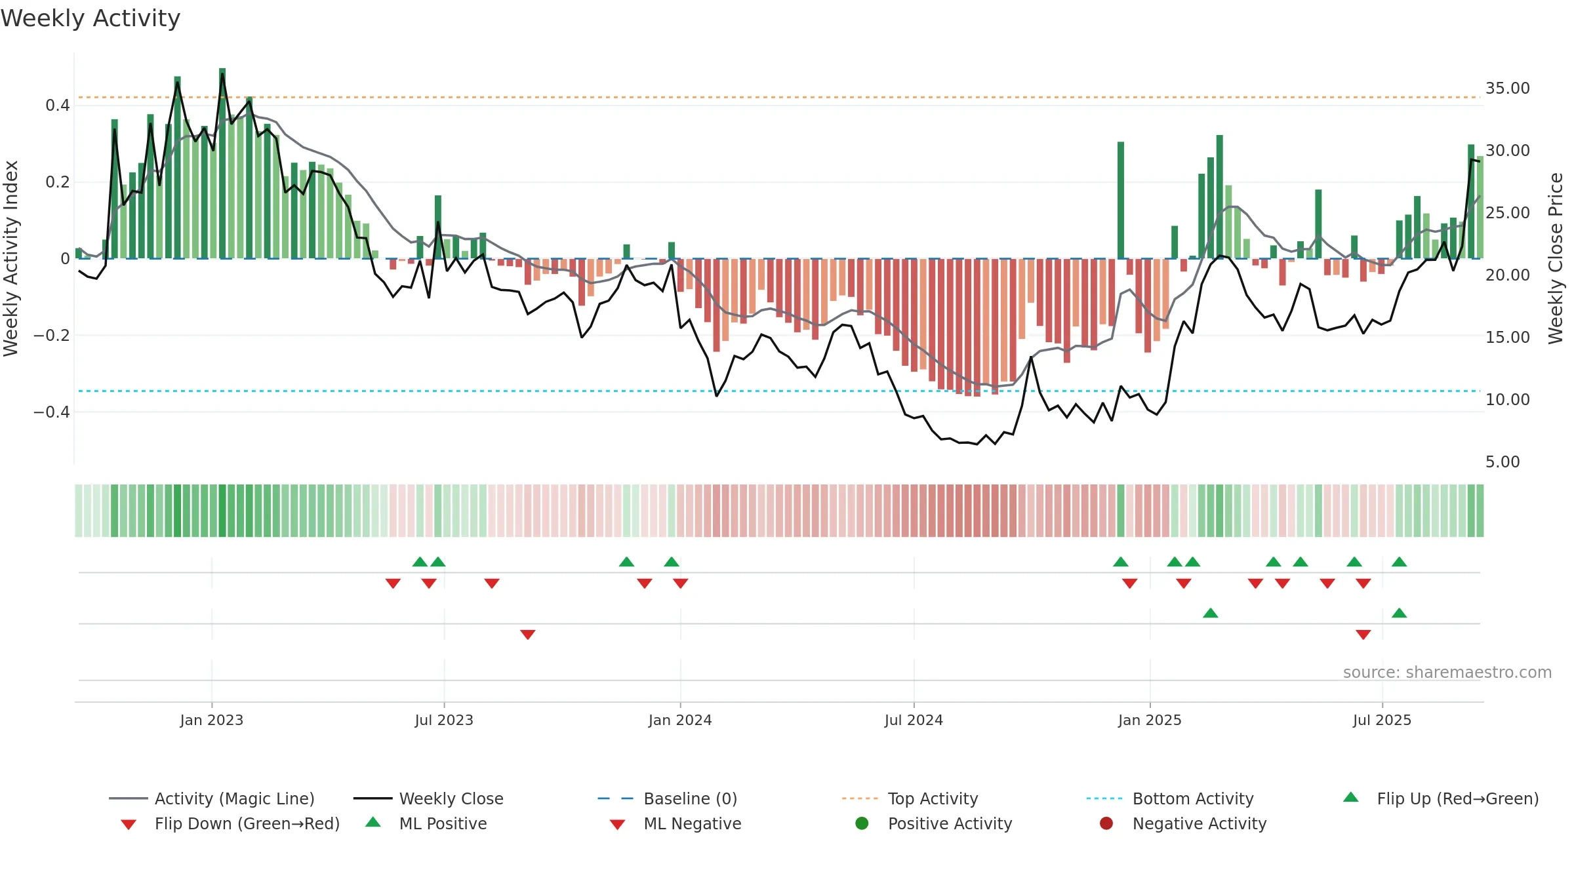Click the lone ML Negative triangle in autumn 2023
Screen dimensions: 1574x885
tap(528, 635)
